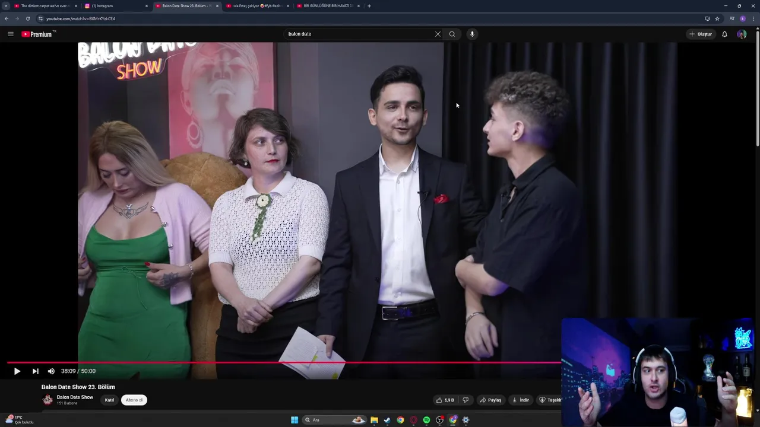The height and width of the screenshot is (427, 760).
Task: Click the taskbar 'Ara' search box
Action: [335, 420]
